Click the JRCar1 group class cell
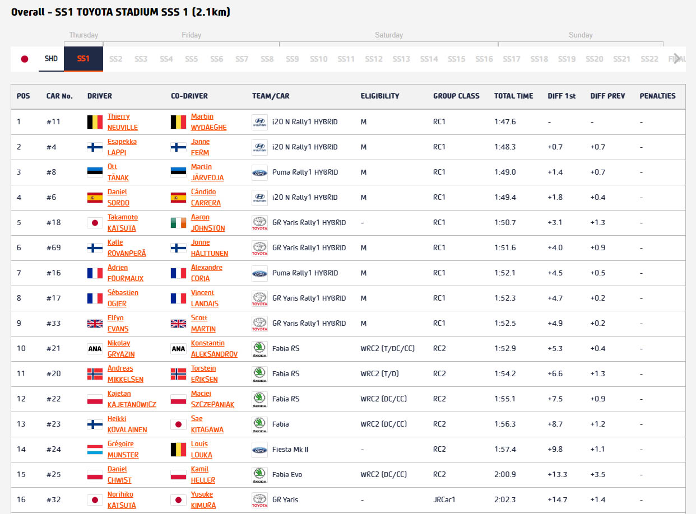Image resolution: width=696 pixels, height=514 pixels. pos(445,500)
